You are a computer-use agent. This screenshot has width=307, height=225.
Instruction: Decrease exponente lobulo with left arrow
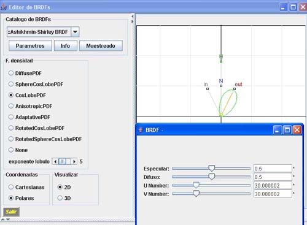pos(55,161)
